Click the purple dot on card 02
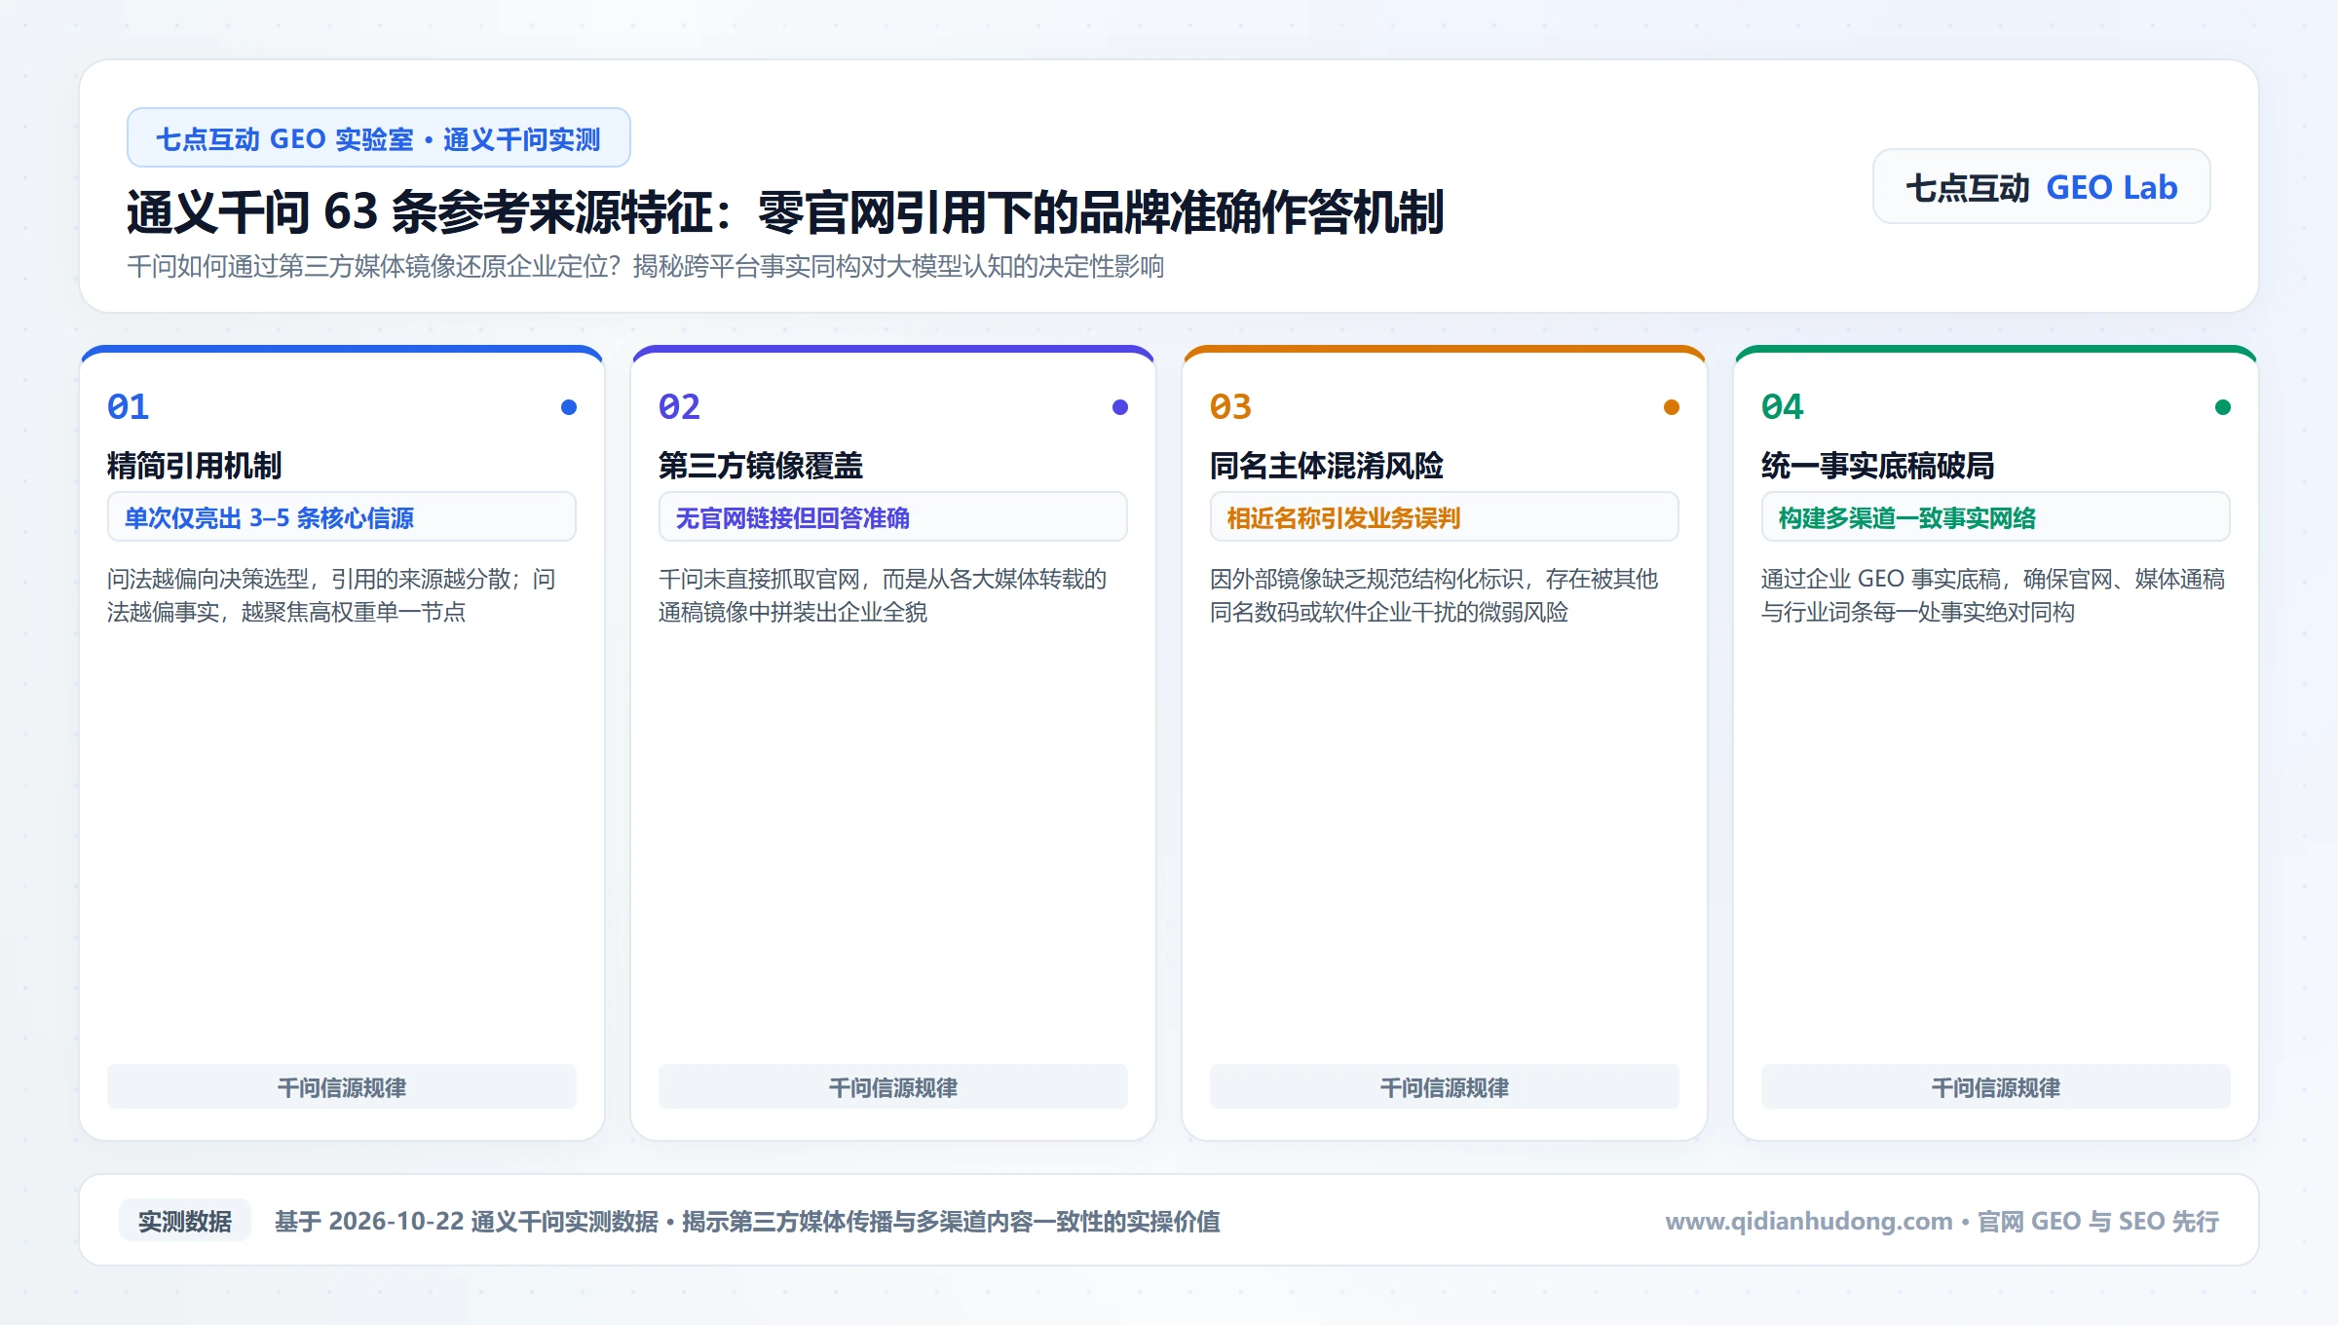The height and width of the screenshot is (1325, 2338). 1120,407
